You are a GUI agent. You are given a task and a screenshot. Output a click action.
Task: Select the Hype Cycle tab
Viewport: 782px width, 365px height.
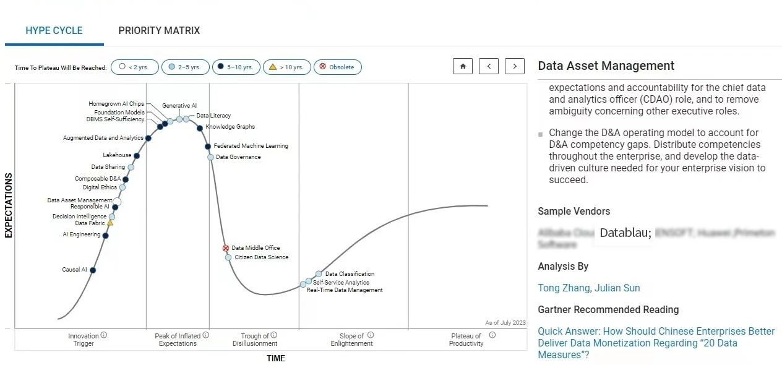54,30
